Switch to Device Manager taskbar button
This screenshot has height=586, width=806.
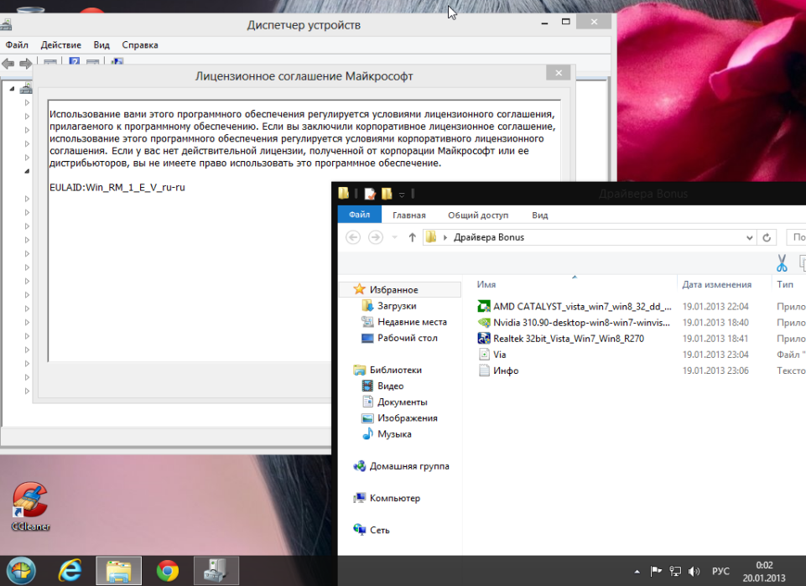(x=216, y=571)
